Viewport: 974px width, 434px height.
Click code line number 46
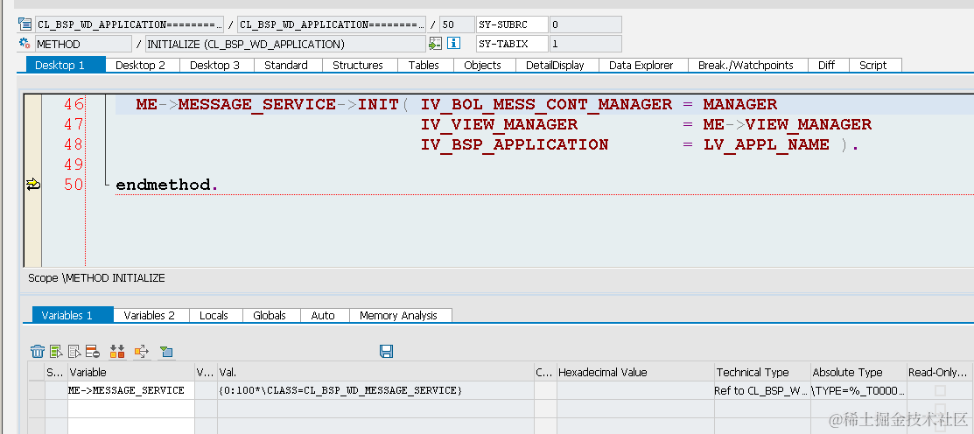coord(74,104)
